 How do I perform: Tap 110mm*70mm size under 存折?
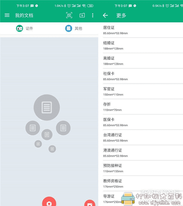(x=112, y=110)
